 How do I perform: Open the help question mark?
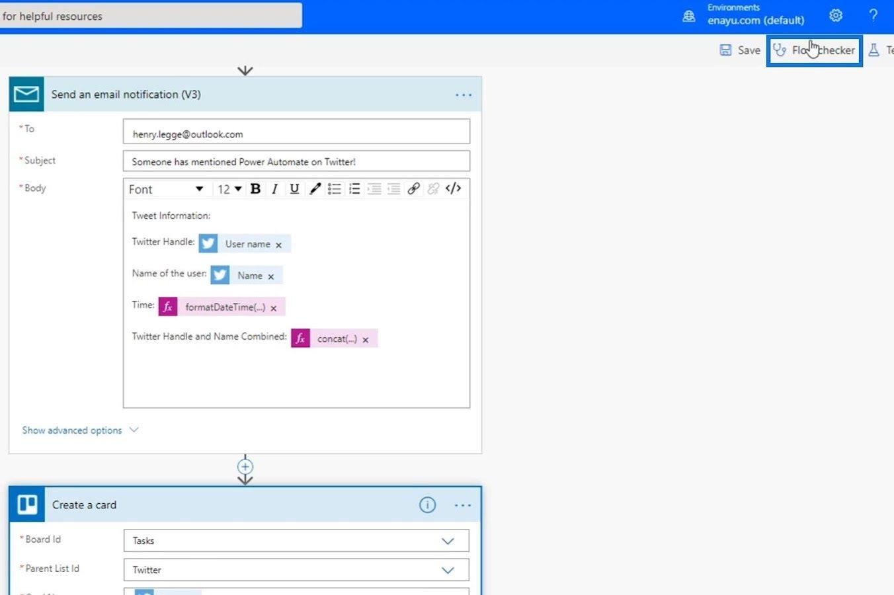(x=873, y=15)
